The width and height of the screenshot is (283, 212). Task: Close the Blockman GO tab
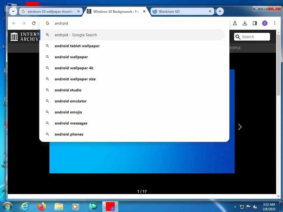coord(210,11)
